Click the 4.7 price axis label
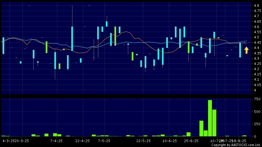Image resolution: width=262 pixels, height=147 pixels. coord(256,16)
